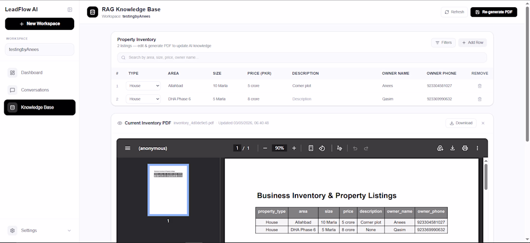Click the Qasim owner name cell
The width and height of the screenshot is (530, 243).
tap(387, 99)
